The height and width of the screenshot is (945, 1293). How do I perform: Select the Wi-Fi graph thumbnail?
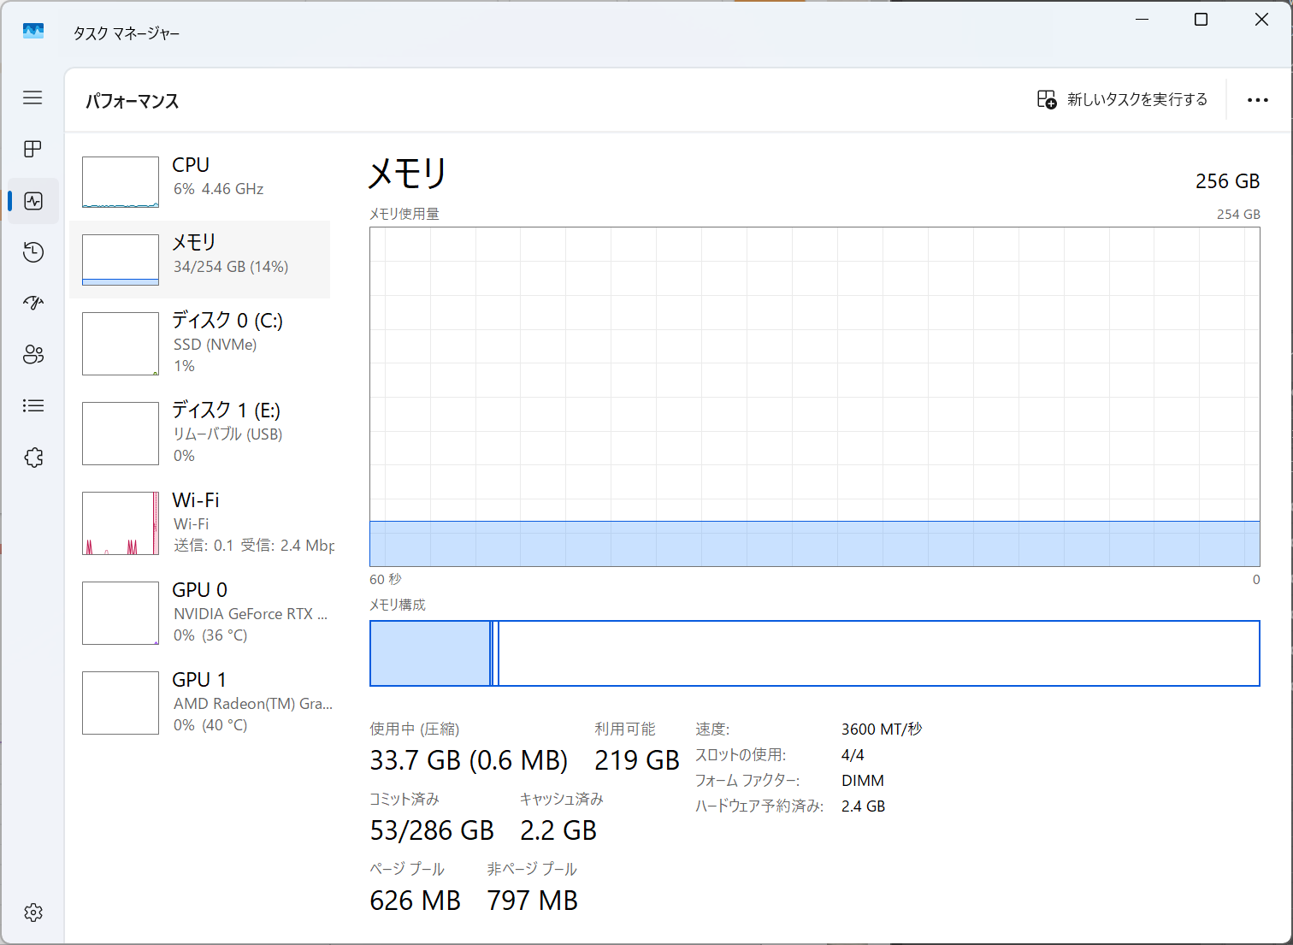click(x=121, y=523)
